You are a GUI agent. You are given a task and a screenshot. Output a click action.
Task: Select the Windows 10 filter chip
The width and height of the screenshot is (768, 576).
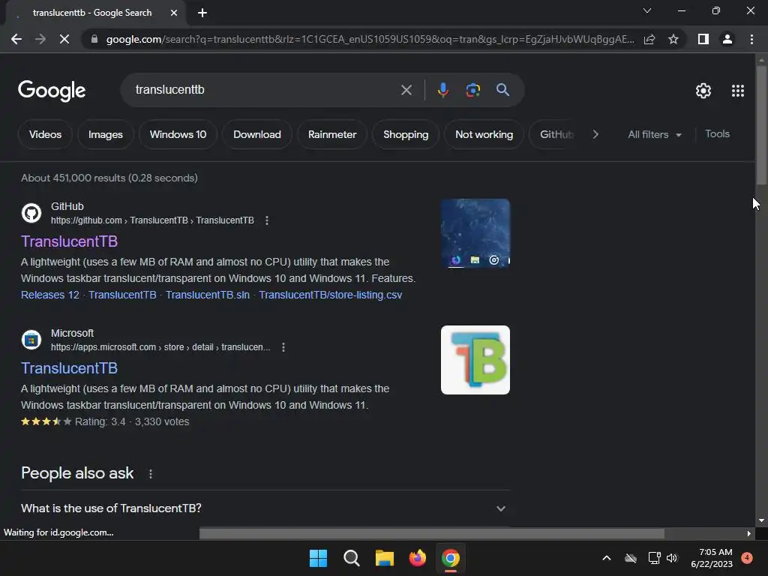(x=178, y=134)
